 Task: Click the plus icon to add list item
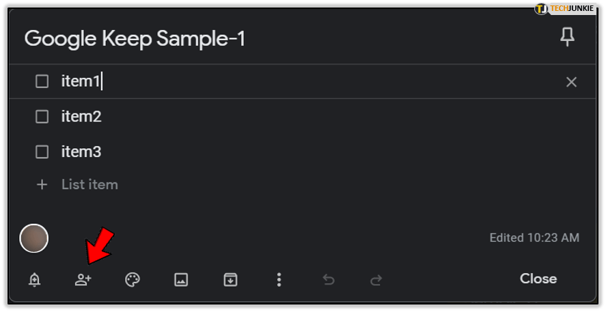click(x=42, y=184)
